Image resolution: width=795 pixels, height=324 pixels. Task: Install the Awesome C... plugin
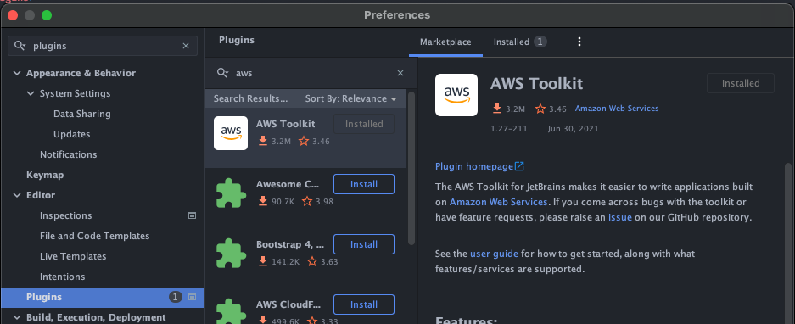pyautogui.click(x=364, y=184)
